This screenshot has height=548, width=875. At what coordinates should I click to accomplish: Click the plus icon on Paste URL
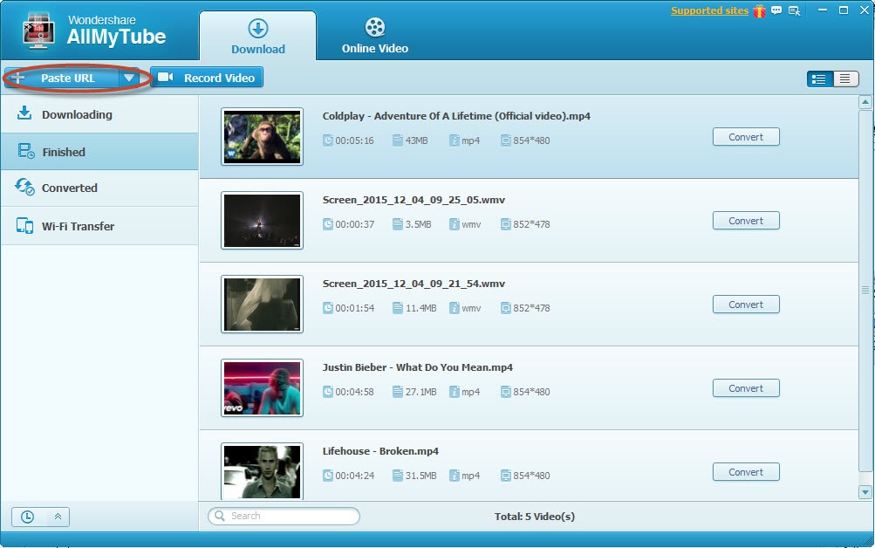pyautogui.click(x=18, y=78)
